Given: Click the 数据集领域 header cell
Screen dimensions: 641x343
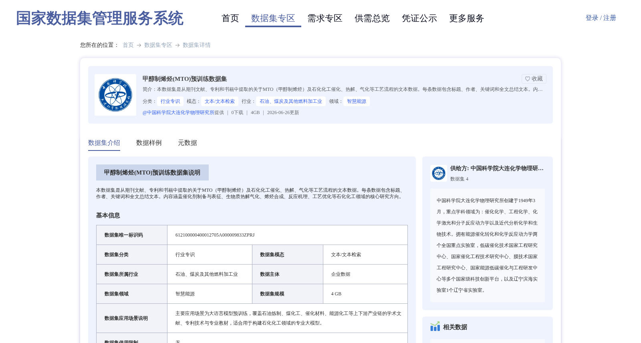Looking at the screenshot, I should pos(132,294).
